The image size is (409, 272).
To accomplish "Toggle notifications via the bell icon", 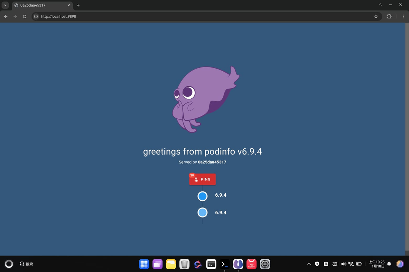I will (x=389, y=263).
